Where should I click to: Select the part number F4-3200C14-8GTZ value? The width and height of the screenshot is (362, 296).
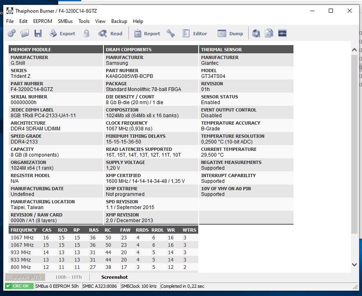32,89
